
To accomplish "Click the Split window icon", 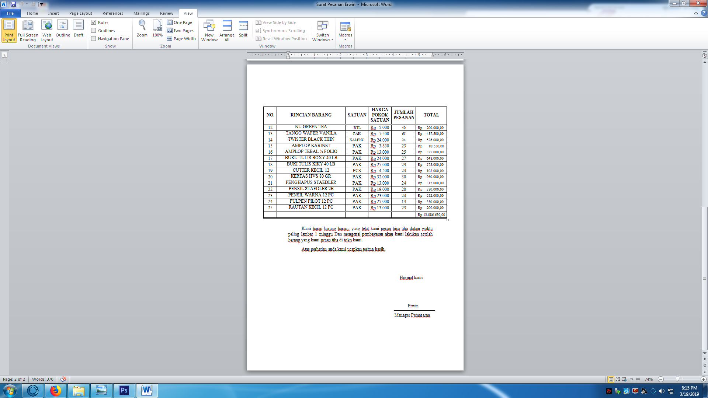I will [x=243, y=26].
